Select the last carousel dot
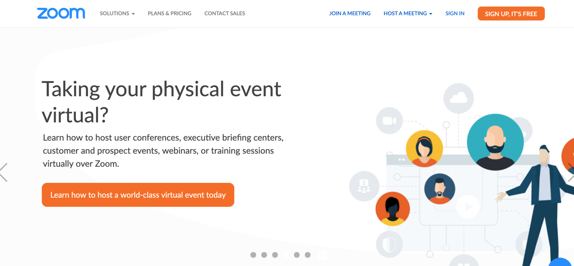574x266 pixels. (x=308, y=255)
